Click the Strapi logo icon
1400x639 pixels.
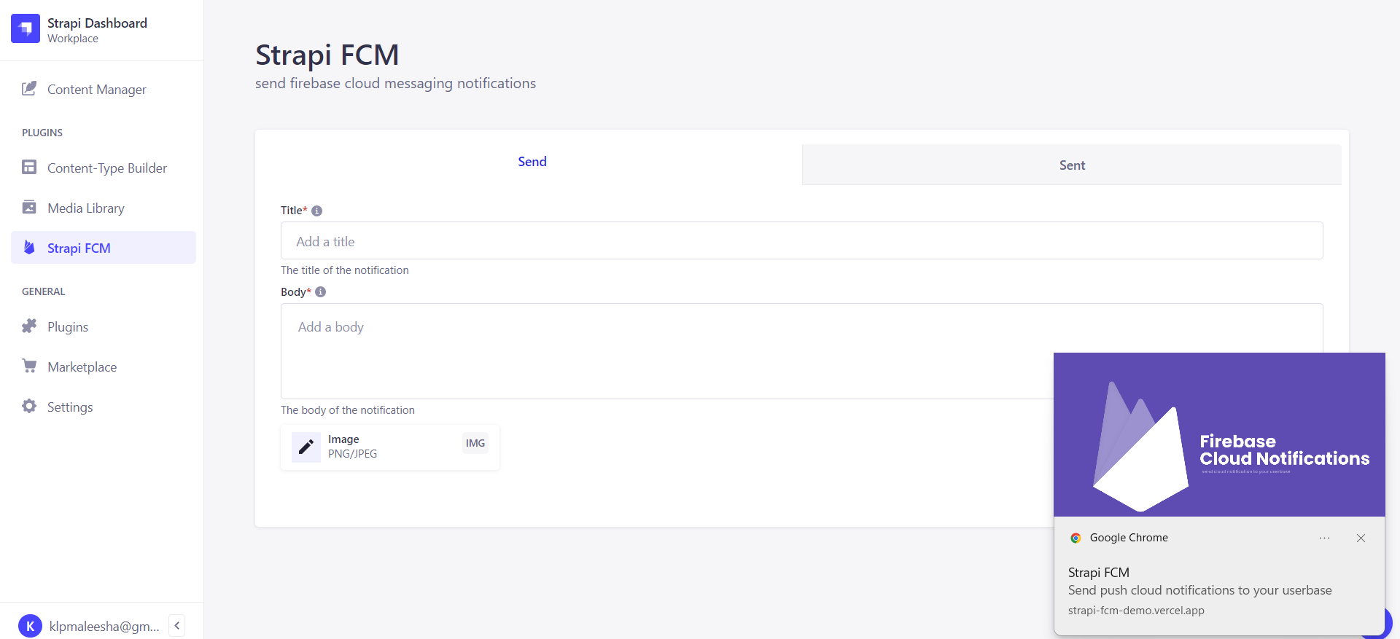tap(26, 28)
